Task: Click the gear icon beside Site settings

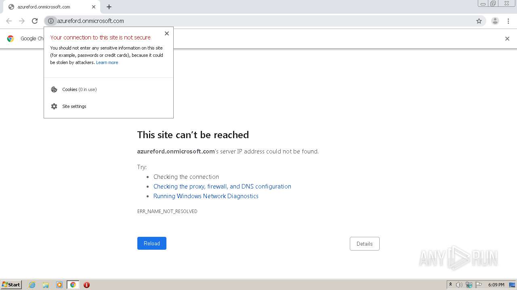Action: 54,106
